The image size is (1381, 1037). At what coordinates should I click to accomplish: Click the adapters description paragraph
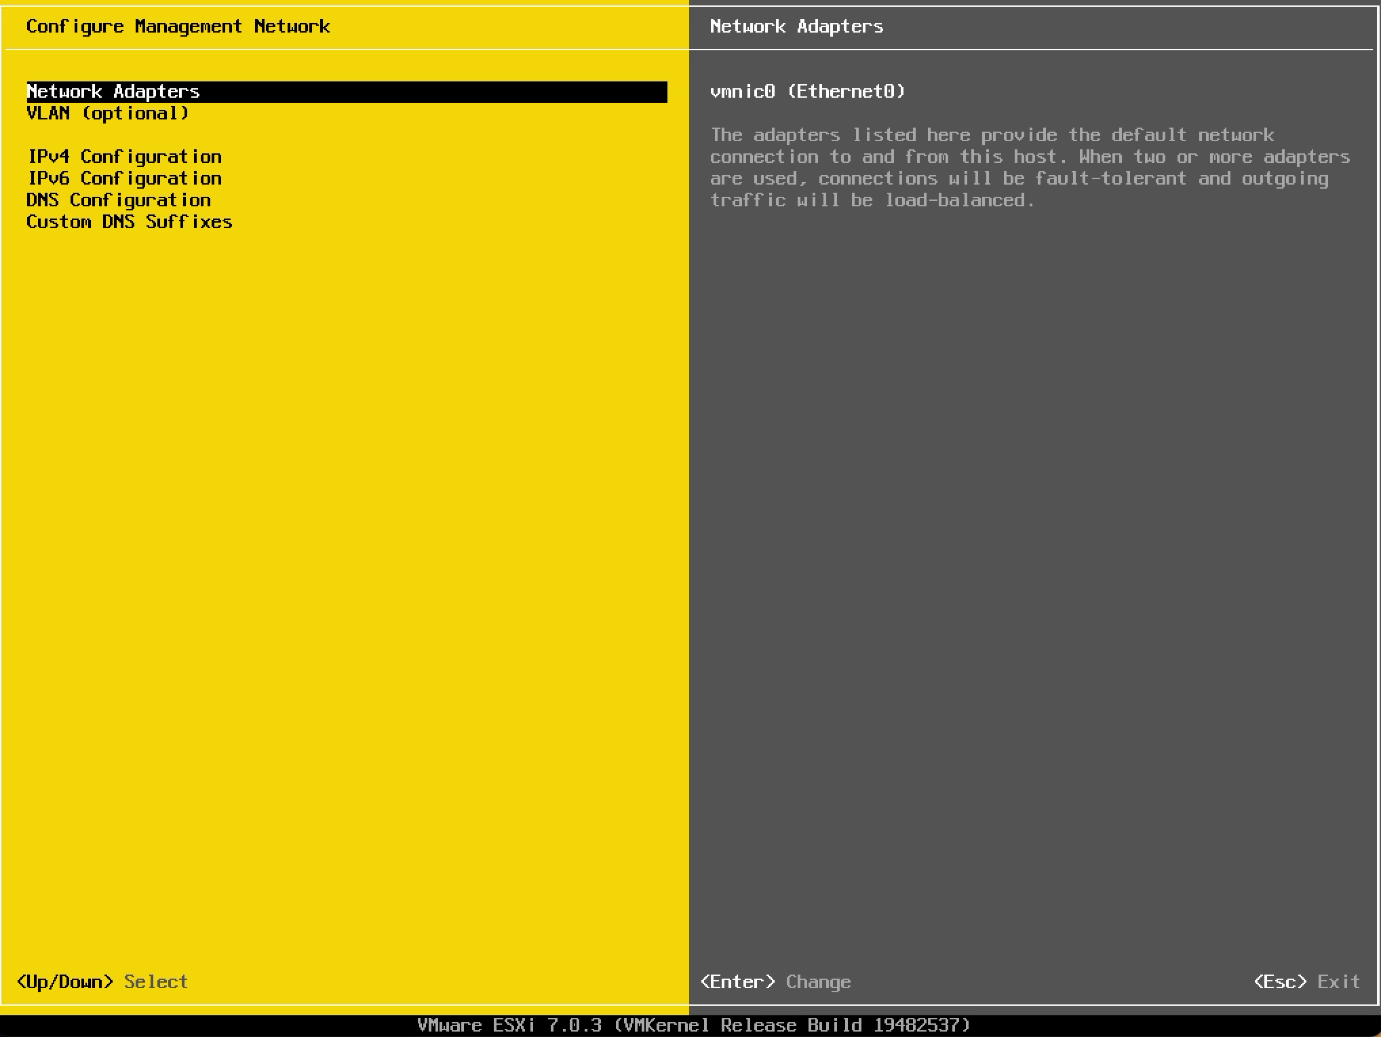pos(1030,168)
